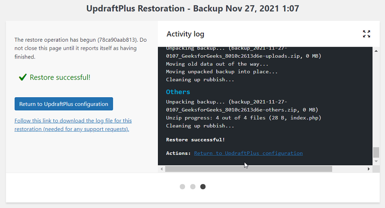Click the vertical scrollbar thumb in the log
The image size is (385, 208).
376,152
